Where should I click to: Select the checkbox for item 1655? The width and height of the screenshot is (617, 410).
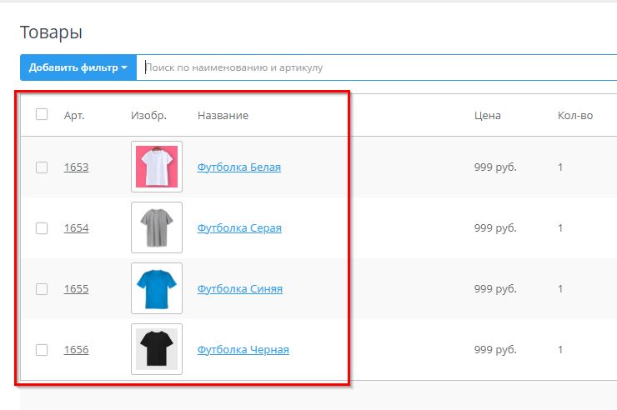(42, 289)
